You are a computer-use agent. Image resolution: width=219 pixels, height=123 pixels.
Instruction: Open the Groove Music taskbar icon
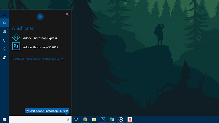tap(121, 119)
